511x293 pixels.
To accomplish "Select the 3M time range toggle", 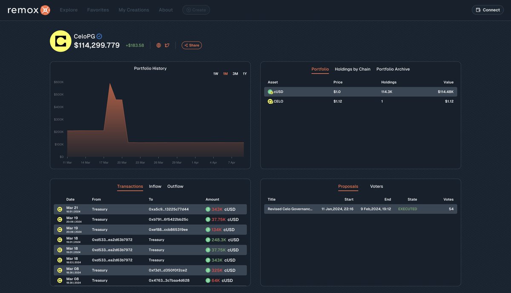I will coord(235,73).
